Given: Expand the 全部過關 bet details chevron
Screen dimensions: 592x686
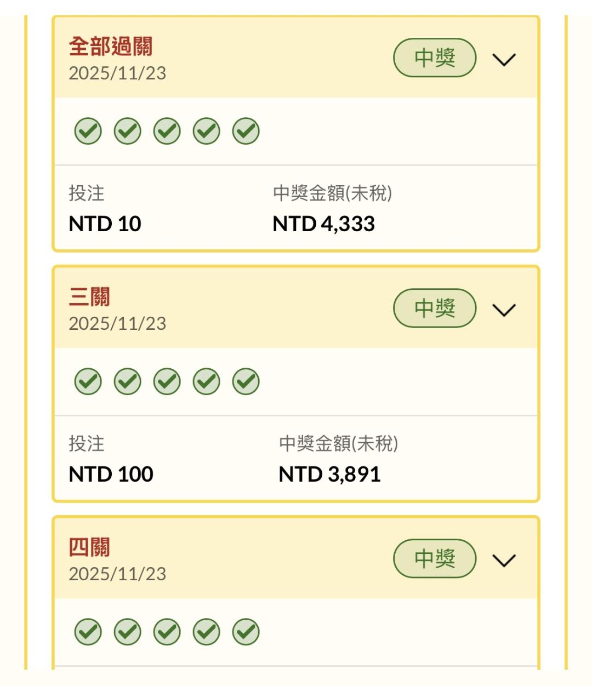Looking at the screenshot, I should 504,59.
